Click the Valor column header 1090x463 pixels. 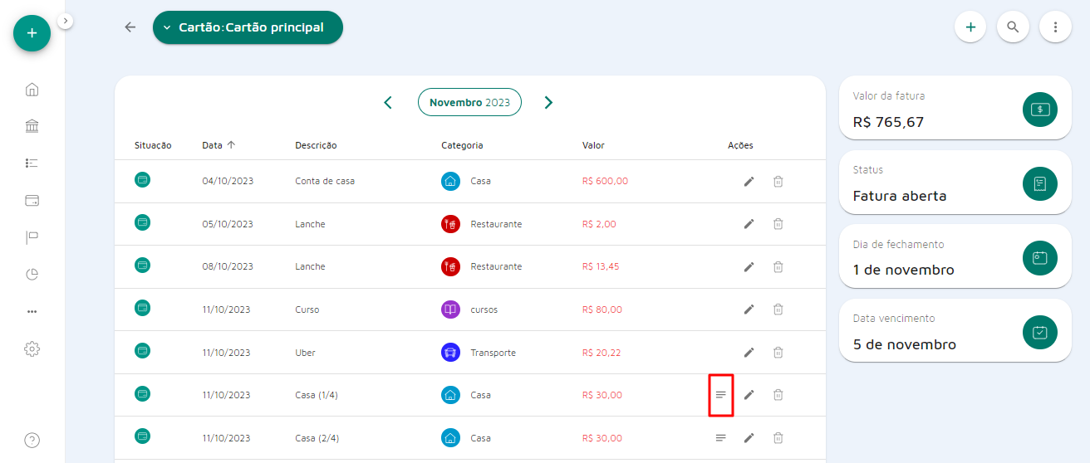[x=593, y=145]
